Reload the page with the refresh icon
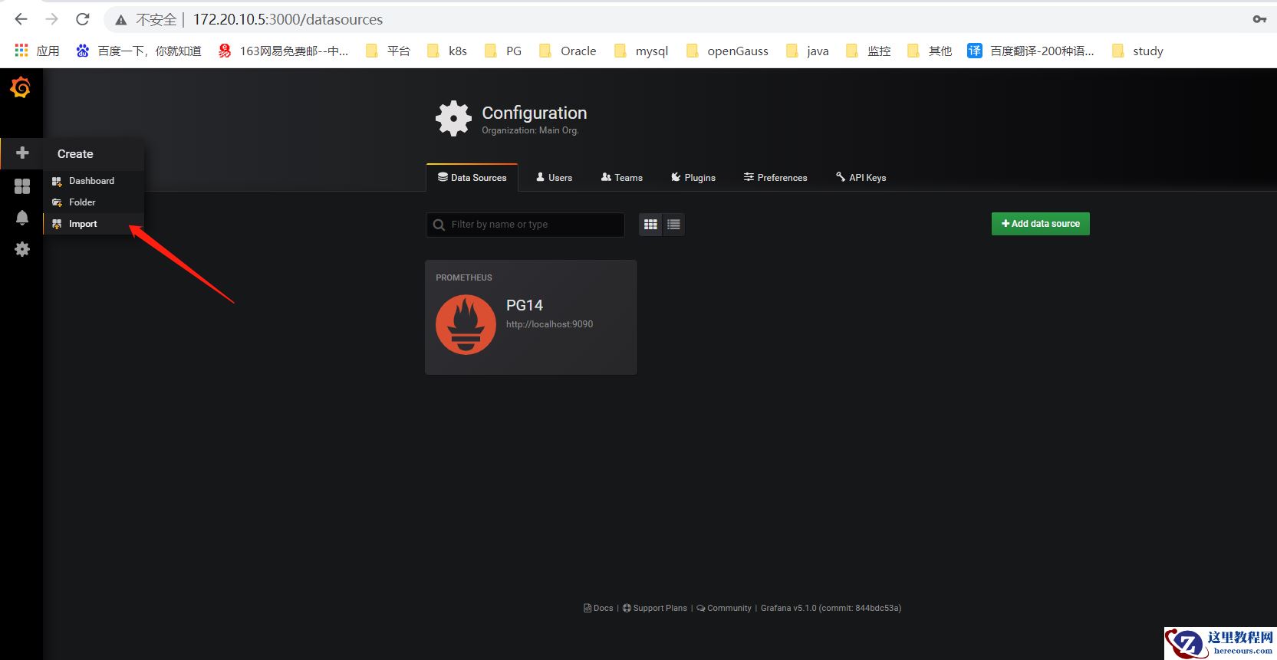Screen dimensions: 1277x660 coord(83,19)
